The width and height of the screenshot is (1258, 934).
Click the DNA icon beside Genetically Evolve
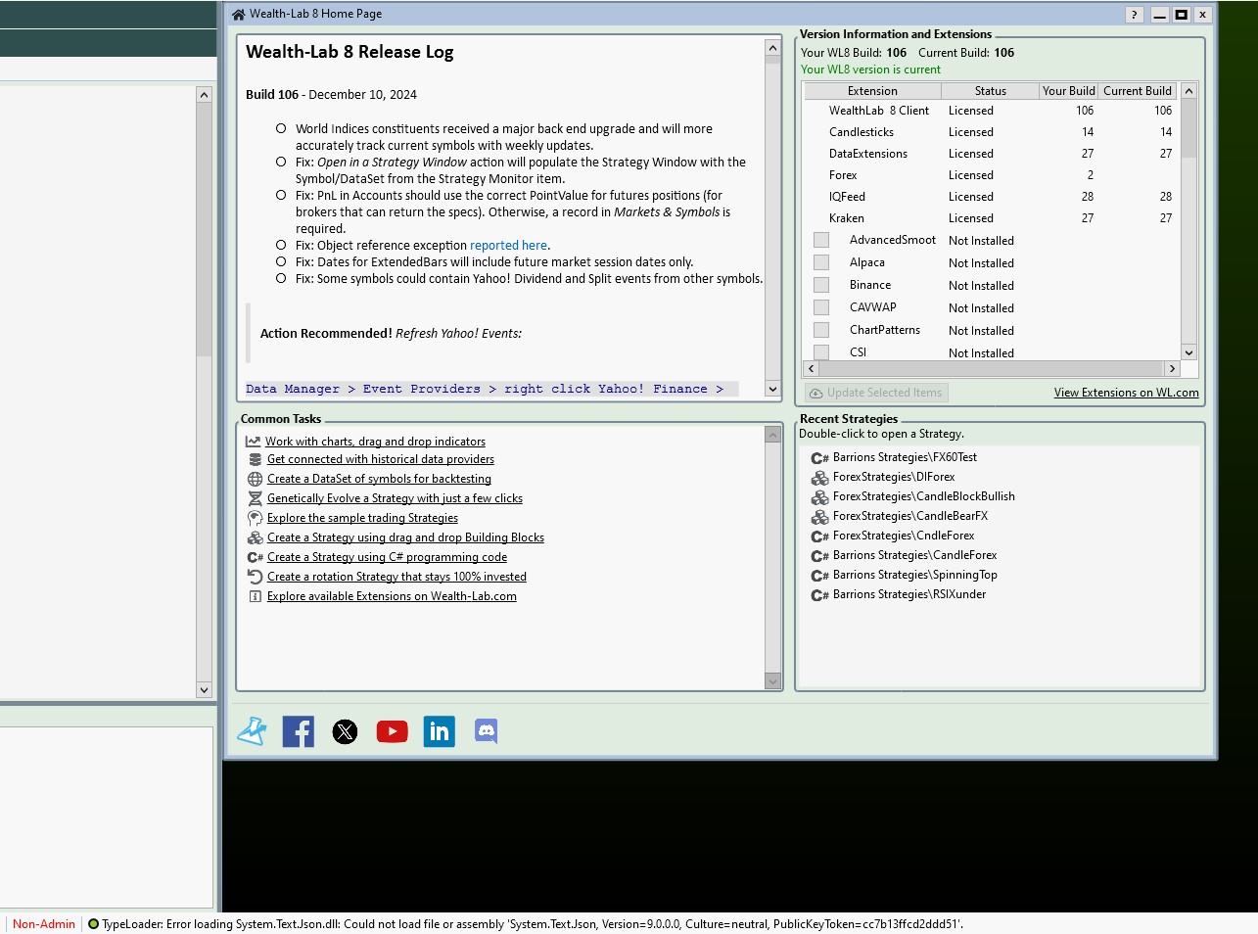click(255, 498)
